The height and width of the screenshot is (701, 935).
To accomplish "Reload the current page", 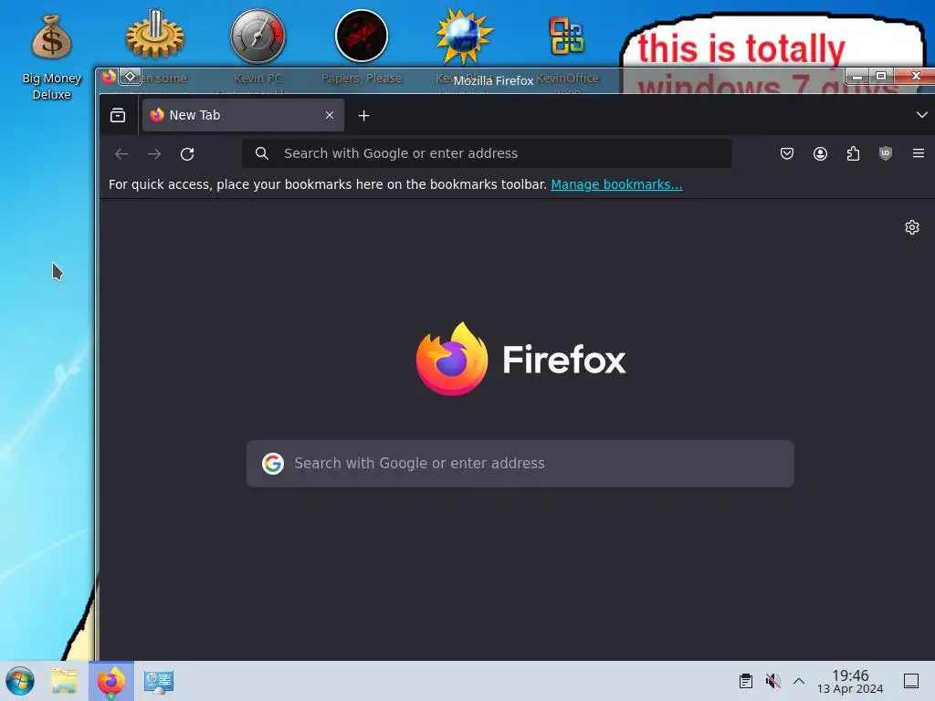I will (187, 153).
